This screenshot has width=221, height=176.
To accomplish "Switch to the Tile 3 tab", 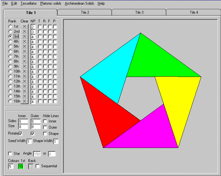I will click(139, 12).
